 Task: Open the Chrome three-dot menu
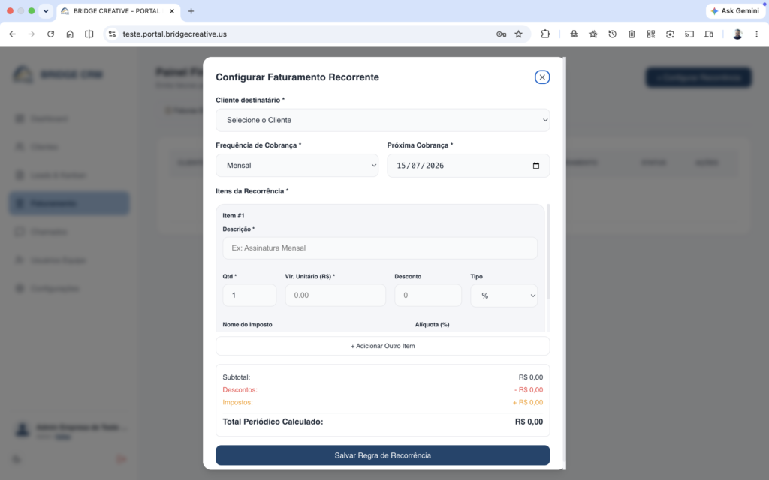coord(756,34)
